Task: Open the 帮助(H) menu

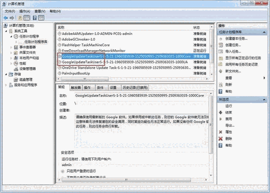Action: tap(55, 11)
